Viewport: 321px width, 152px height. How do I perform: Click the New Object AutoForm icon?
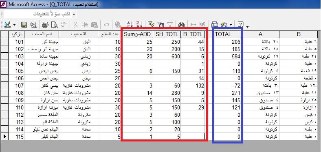224,25
